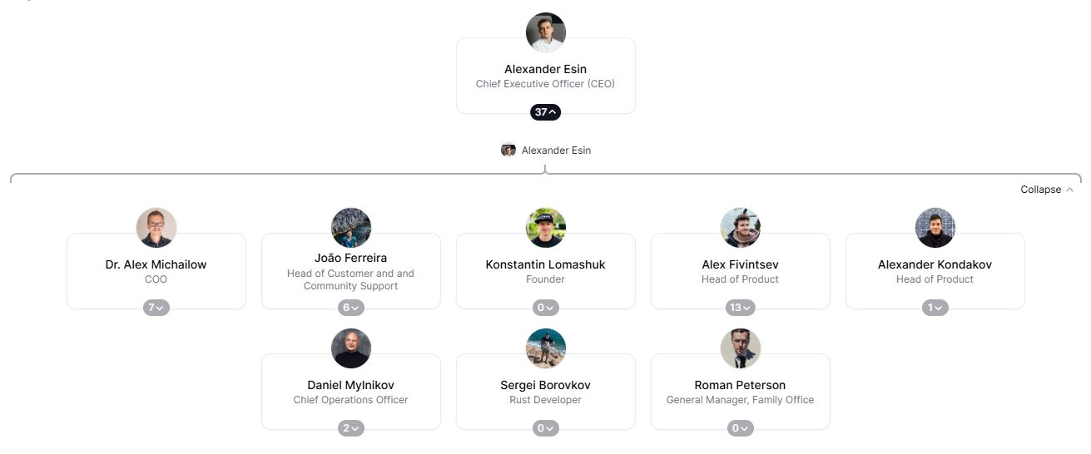Viewport: 1091px width, 454px height.
Task: Expand Alexander Kondakov's 1 report
Action: coord(935,308)
